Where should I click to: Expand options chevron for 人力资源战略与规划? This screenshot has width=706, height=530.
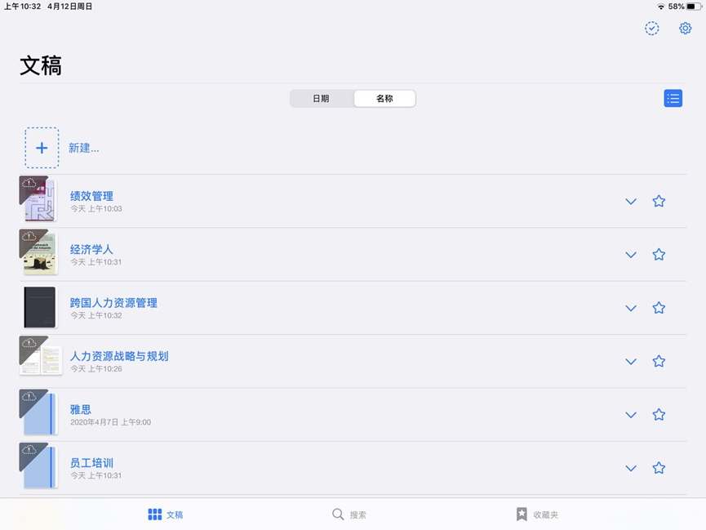click(x=631, y=362)
